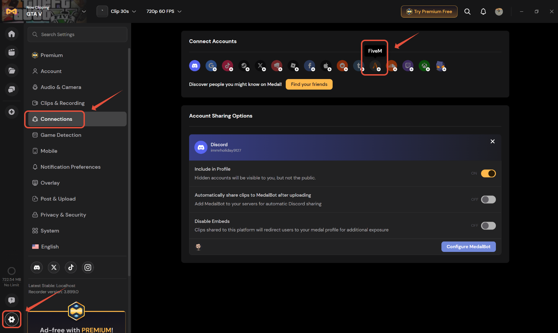Open System settings section
Image resolution: width=558 pixels, height=333 pixels.
[x=77, y=231]
